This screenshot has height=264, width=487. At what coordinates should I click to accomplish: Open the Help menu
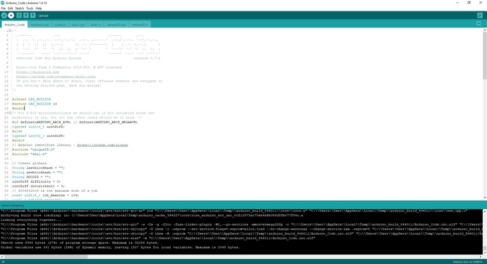pos(39,9)
